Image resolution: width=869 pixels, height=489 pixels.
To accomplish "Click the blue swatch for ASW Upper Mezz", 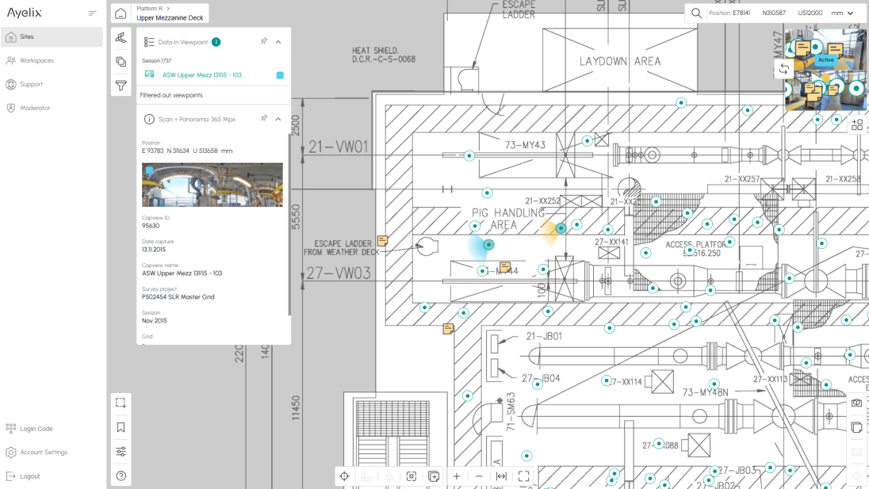I will (280, 75).
